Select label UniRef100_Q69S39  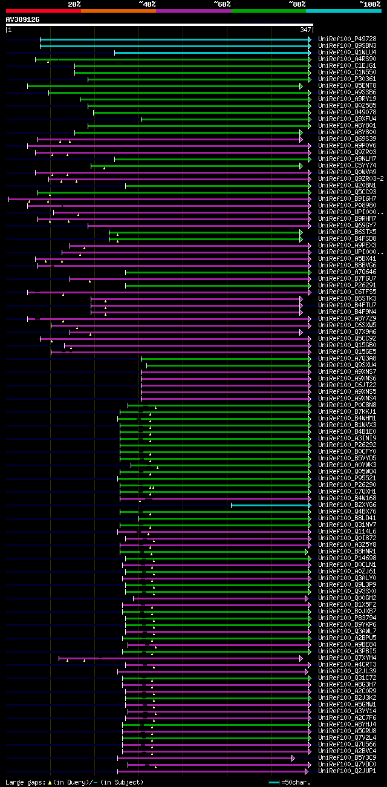tap(347, 139)
